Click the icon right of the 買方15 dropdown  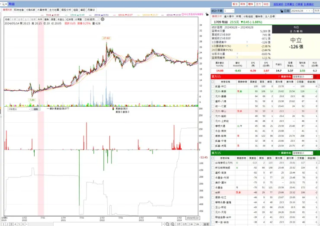pyautogui.click(x=316, y=76)
